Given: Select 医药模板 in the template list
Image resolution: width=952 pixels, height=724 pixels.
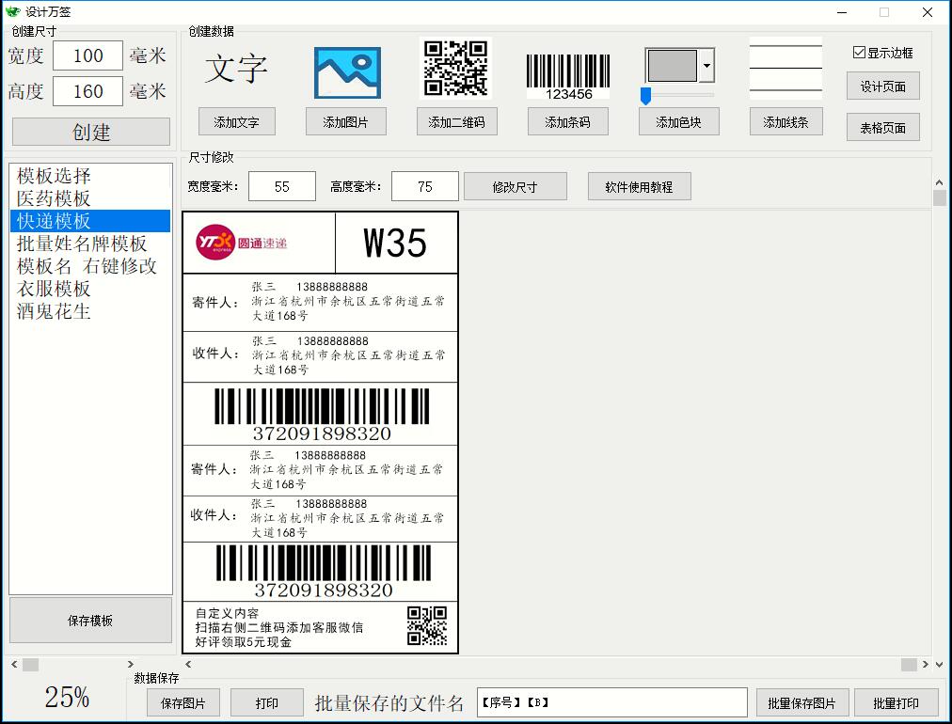Looking at the screenshot, I should pyautogui.click(x=54, y=198).
